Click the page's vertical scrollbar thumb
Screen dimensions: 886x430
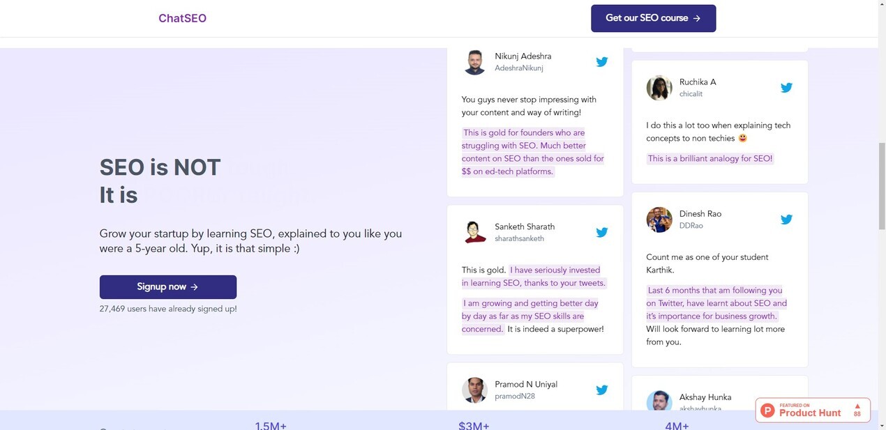[881, 185]
